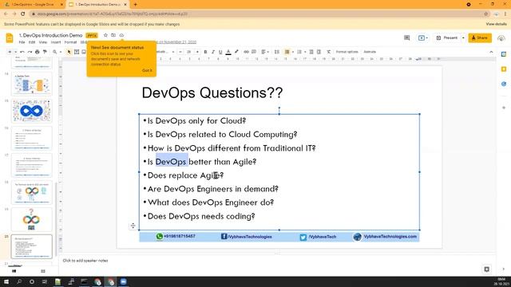Toggle Bold formatting

205,52
